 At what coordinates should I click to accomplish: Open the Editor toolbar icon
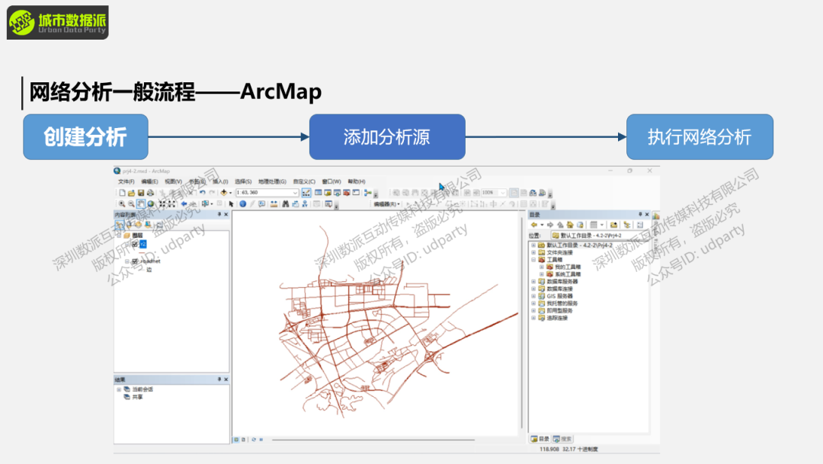click(306, 193)
